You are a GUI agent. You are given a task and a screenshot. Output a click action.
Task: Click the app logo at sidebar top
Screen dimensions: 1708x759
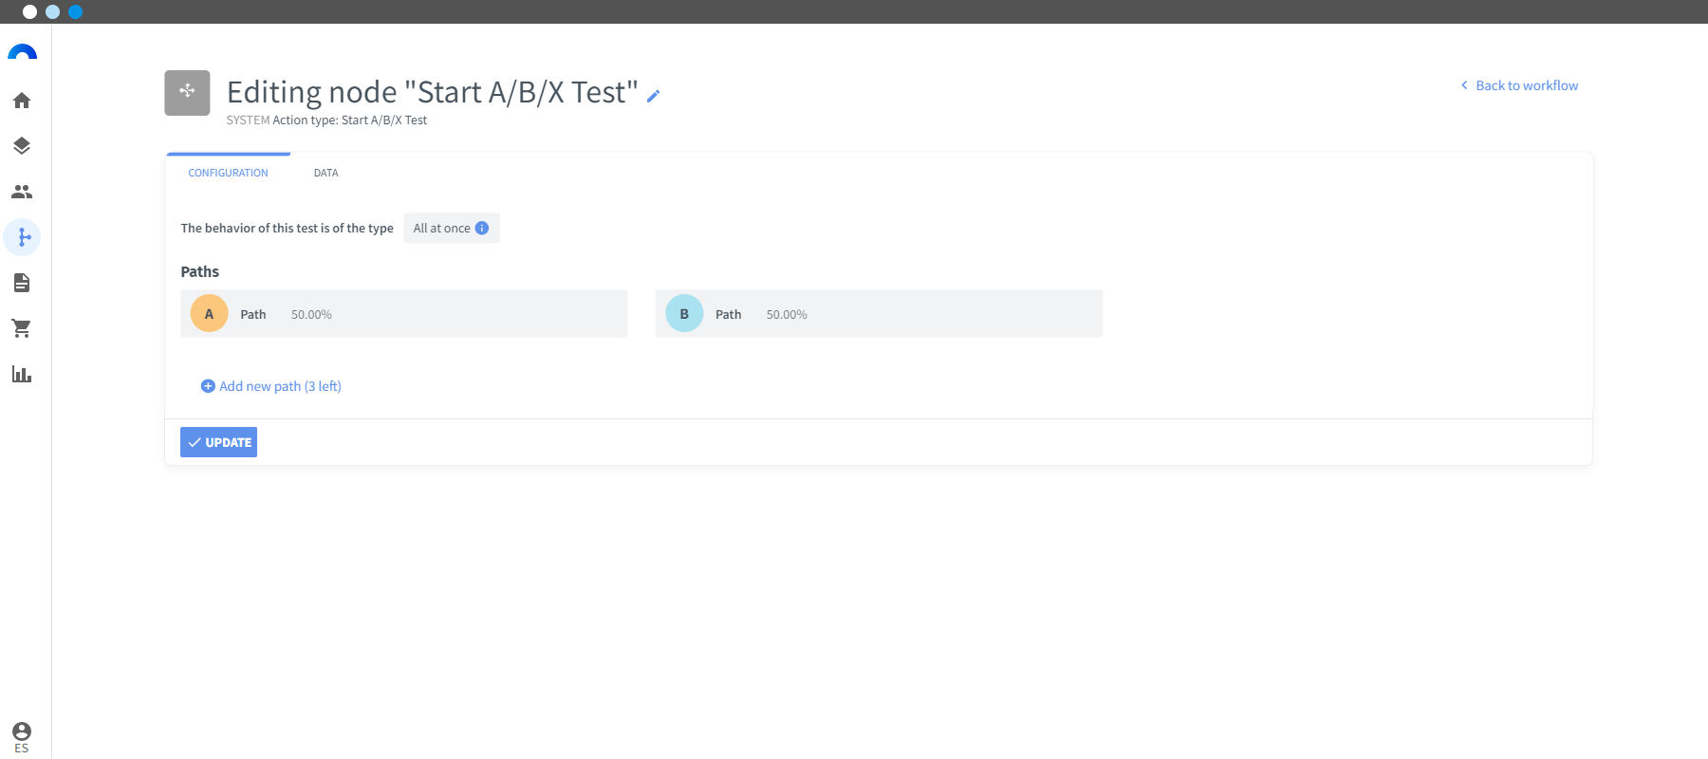[x=22, y=52]
